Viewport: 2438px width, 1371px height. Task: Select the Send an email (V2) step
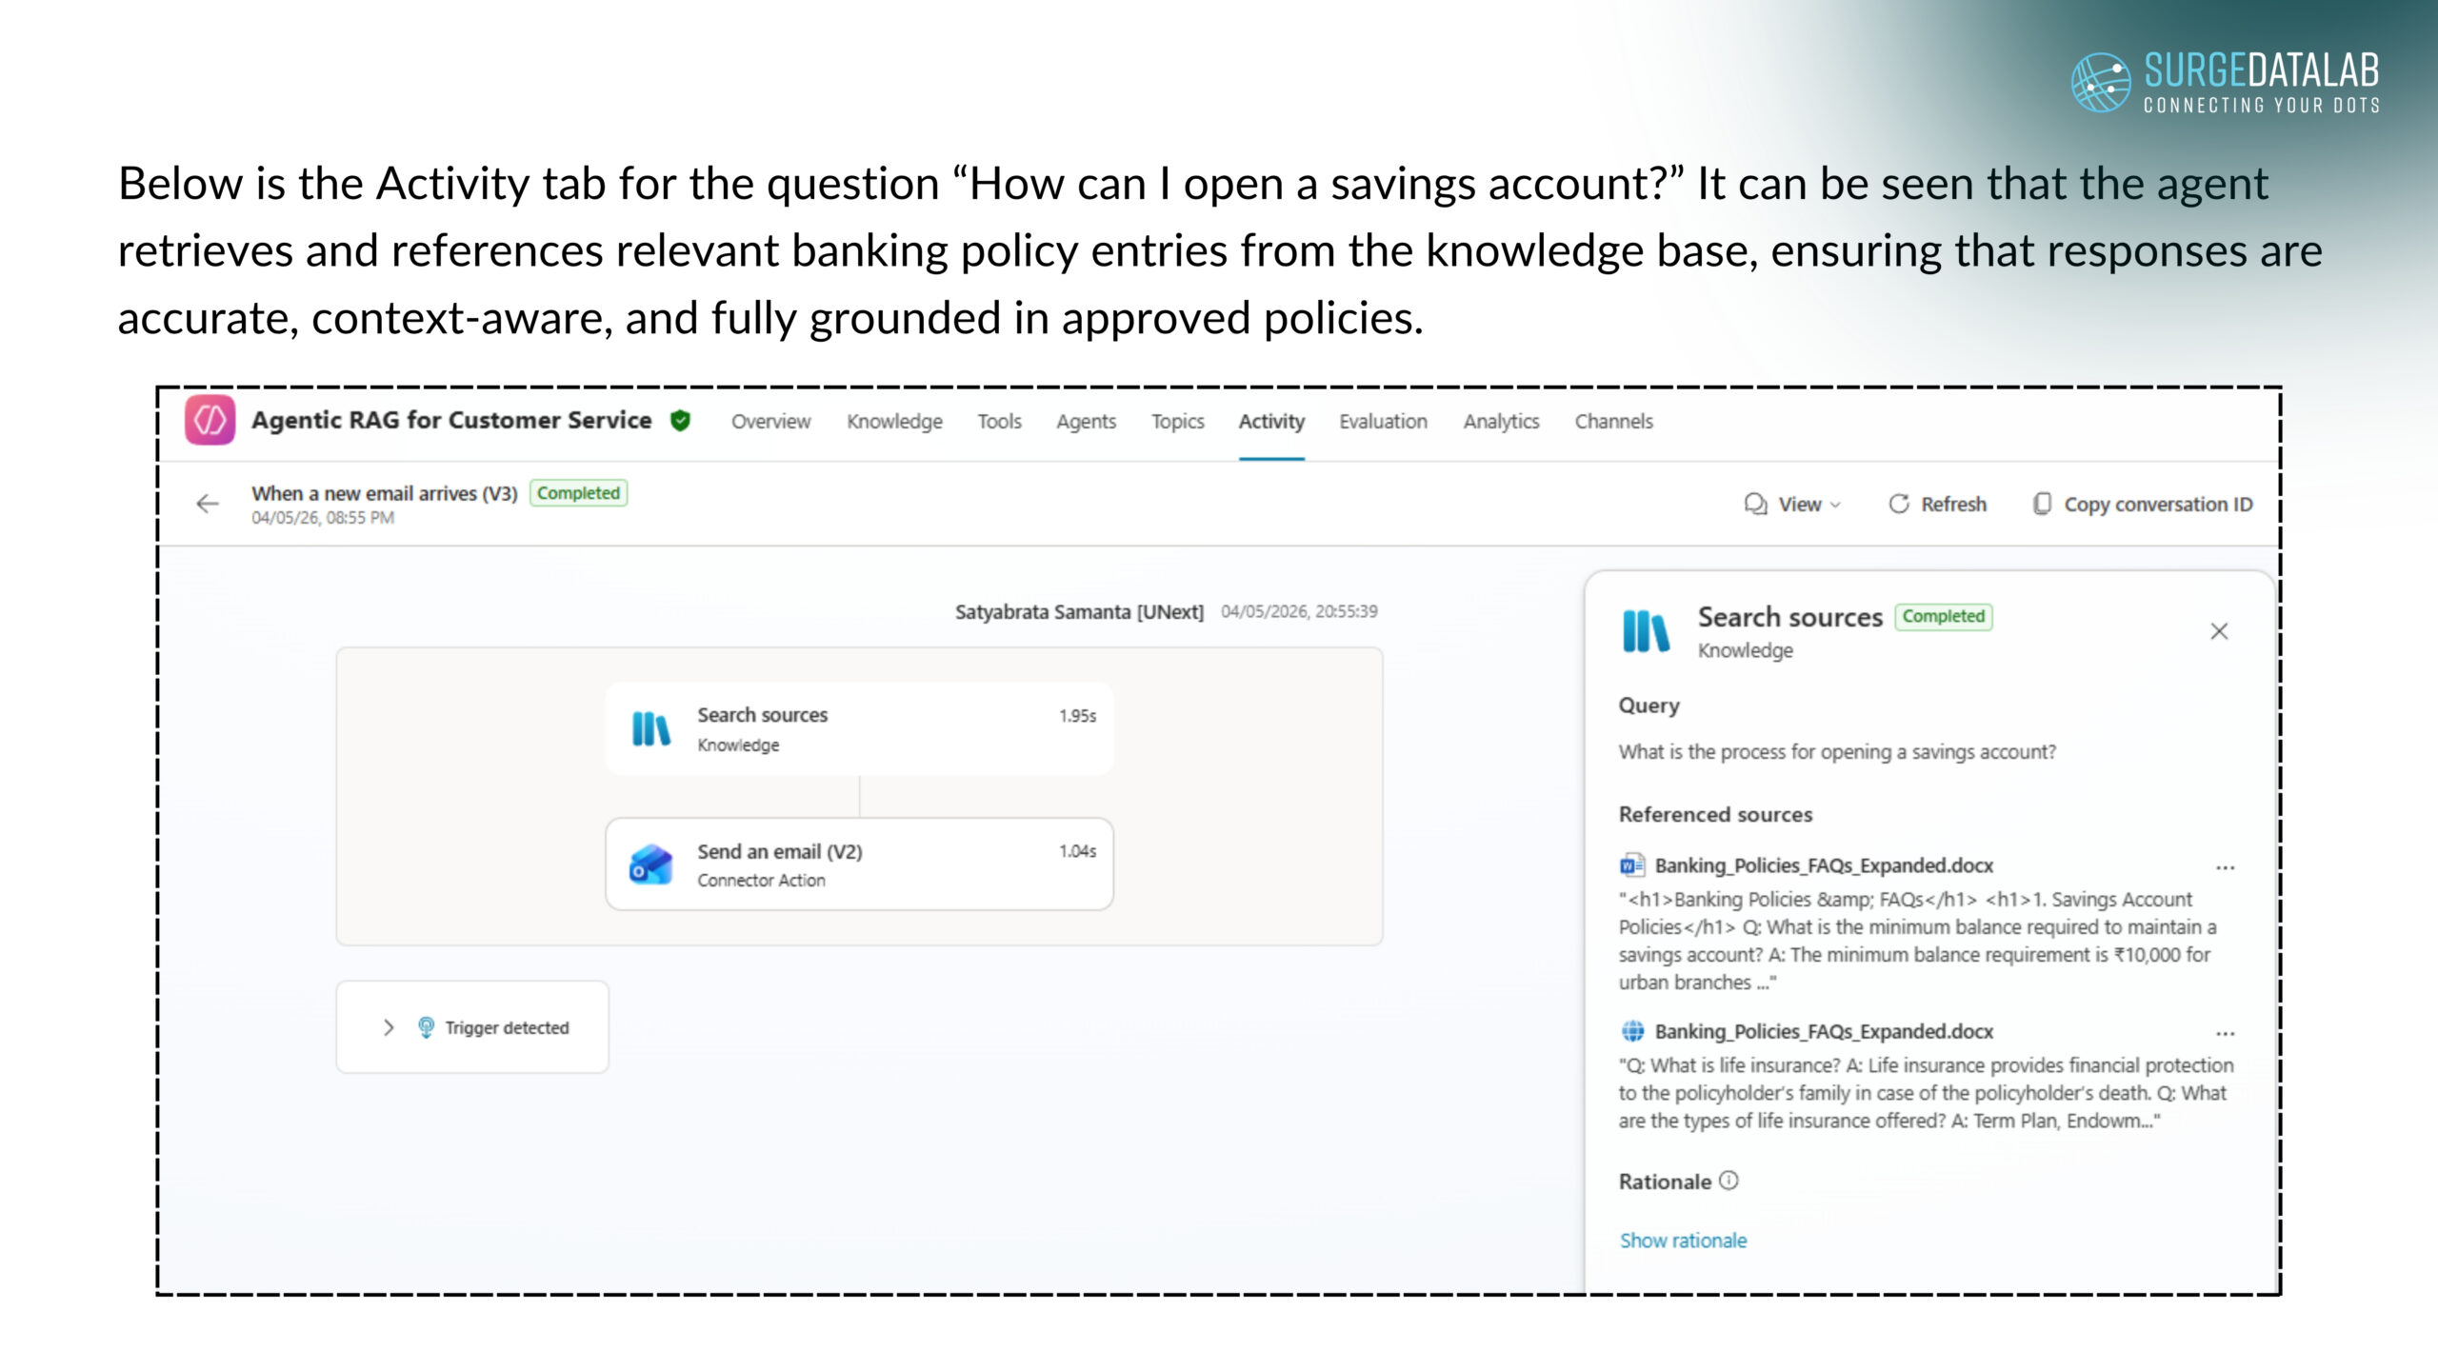(x=859, y=864)
